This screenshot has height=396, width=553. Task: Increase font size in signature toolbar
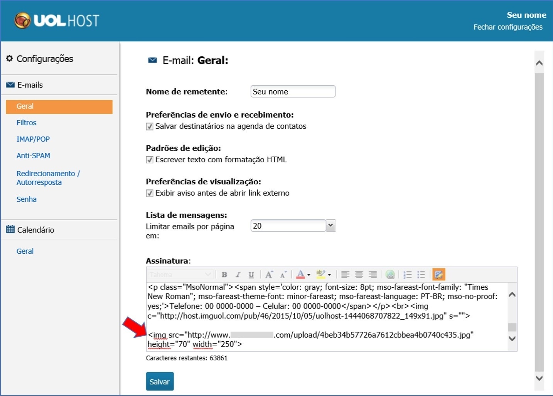pyautogui.click(x=269, y=275)
